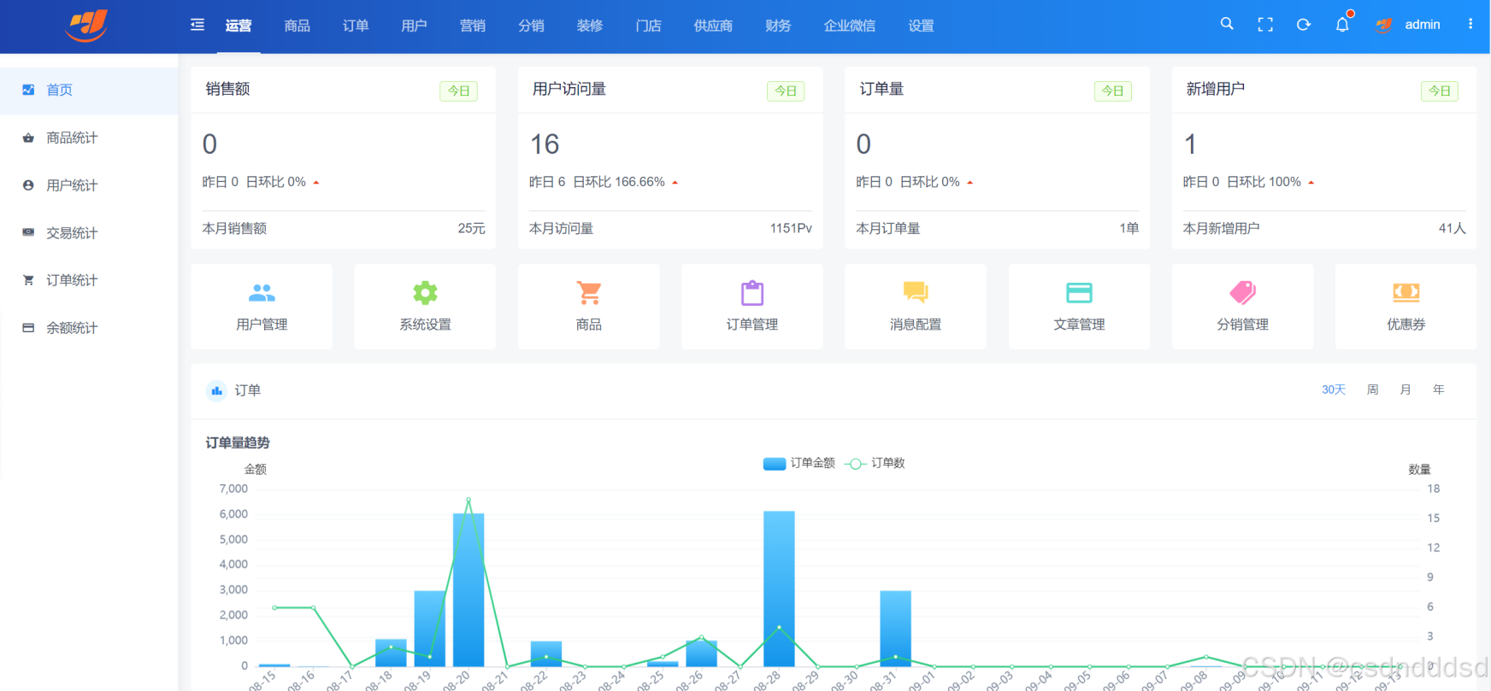Image resolution: width=1491 pixels, height=691 pixels.
Task: Open the 设置 top menu
Action: pos(921,26)
